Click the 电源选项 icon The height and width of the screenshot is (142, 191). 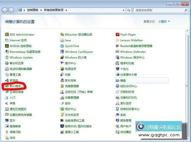[62, 69]
